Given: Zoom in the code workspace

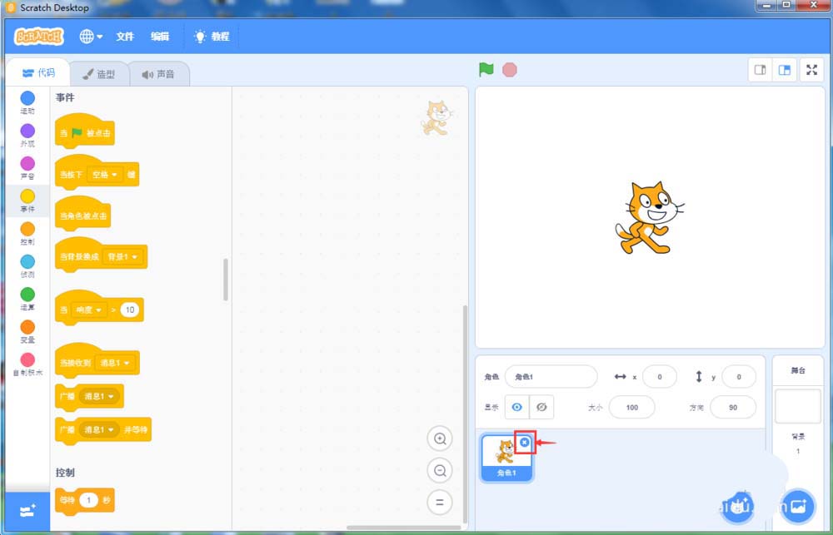Looking at the screenshot, I should point(439,439).
